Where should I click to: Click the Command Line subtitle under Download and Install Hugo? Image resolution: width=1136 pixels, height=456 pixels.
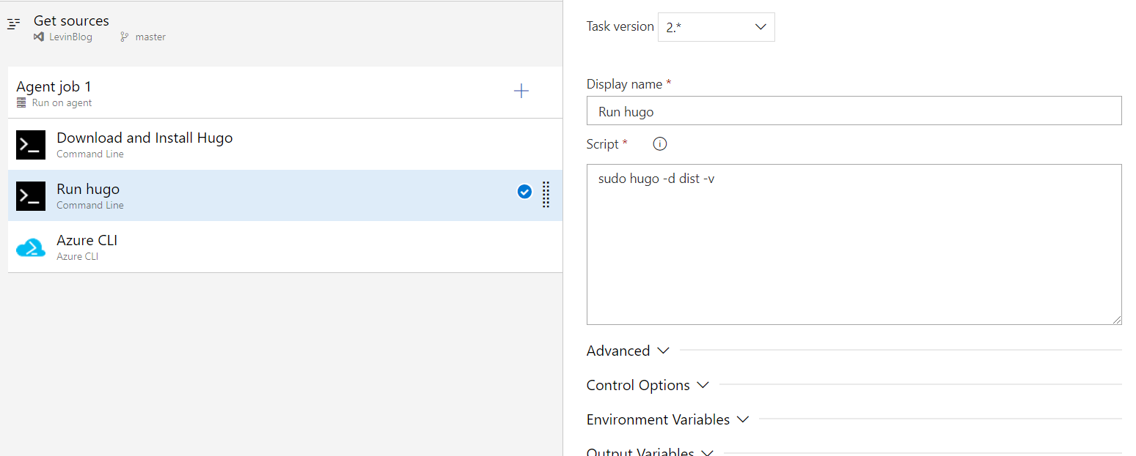[90, 154]
